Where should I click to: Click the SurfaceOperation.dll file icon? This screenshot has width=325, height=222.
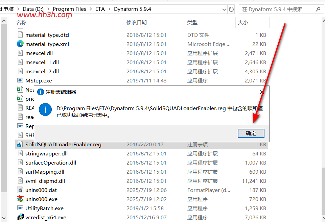(20, 163)
